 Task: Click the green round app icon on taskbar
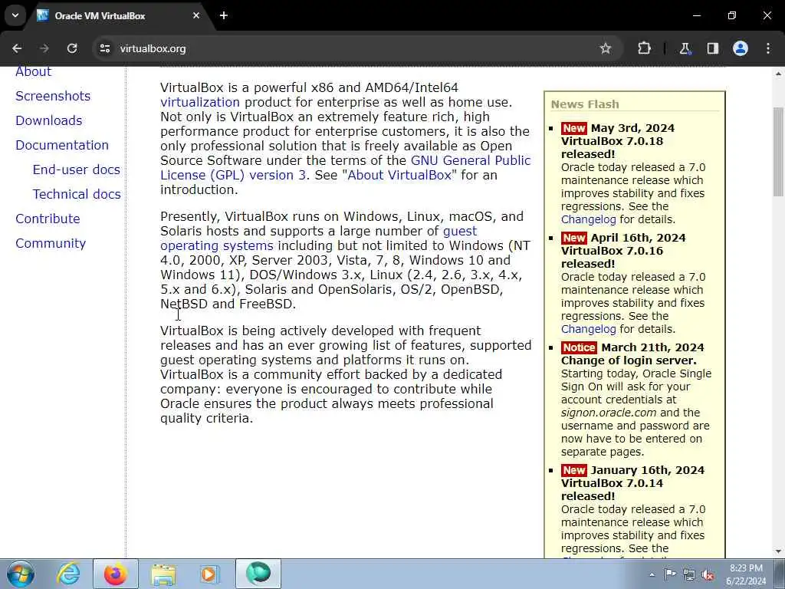pyautogui.click(x=258, y=574)
